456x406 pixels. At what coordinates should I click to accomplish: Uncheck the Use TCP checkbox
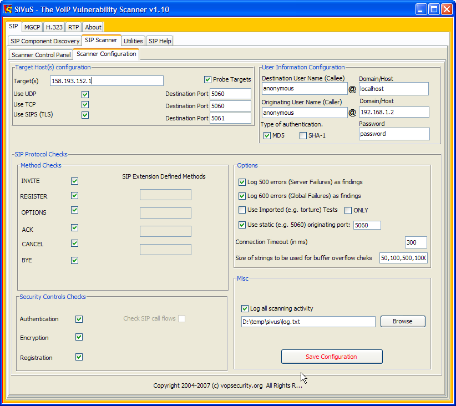click(85, 104)
